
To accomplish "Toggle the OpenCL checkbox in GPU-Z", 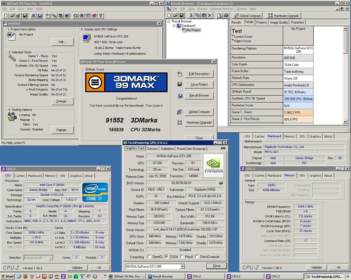I will [x=149, y=257].
